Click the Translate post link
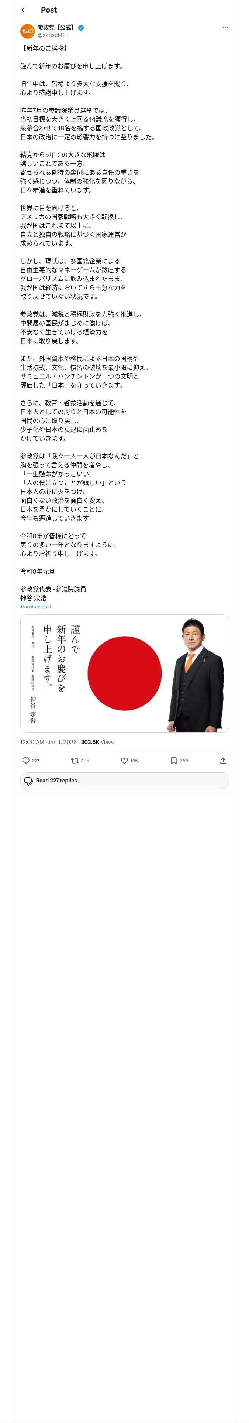The image size is (249, 1423). click(36, 607)
